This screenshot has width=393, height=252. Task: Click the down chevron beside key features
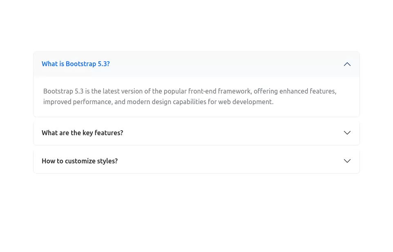347,133
